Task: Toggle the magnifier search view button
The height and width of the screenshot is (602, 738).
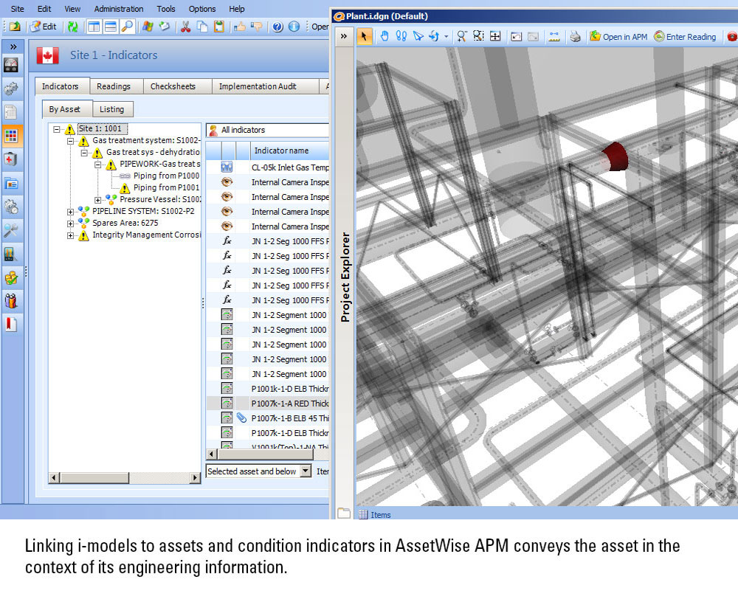Action: pos(127,27)
